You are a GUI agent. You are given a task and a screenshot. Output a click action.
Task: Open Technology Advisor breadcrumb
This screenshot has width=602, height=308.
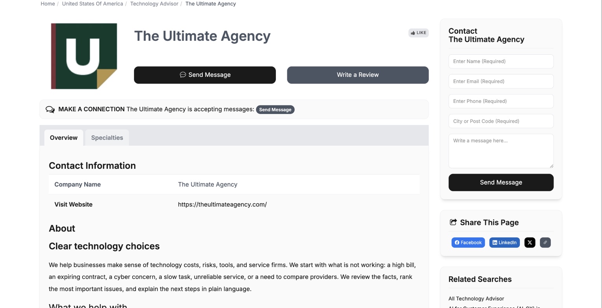(154, 4)
